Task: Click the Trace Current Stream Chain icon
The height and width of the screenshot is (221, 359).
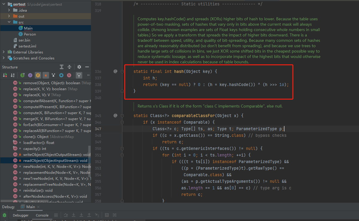Action: (x=114, y=215)
